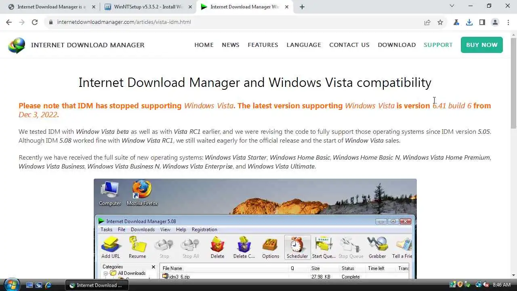This screenshot has width=517, height=291.
Task: Click the security shield alert tray icon
Action: [460, 285]
